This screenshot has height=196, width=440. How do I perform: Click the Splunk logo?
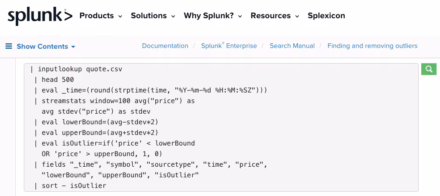pos(40,16)
